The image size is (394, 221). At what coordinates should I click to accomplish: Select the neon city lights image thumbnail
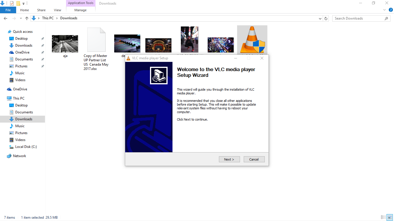221,45
